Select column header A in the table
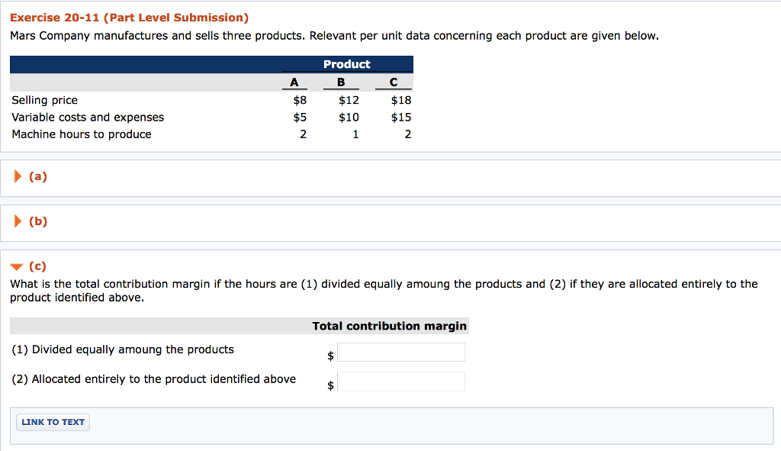 pos(294,82)
